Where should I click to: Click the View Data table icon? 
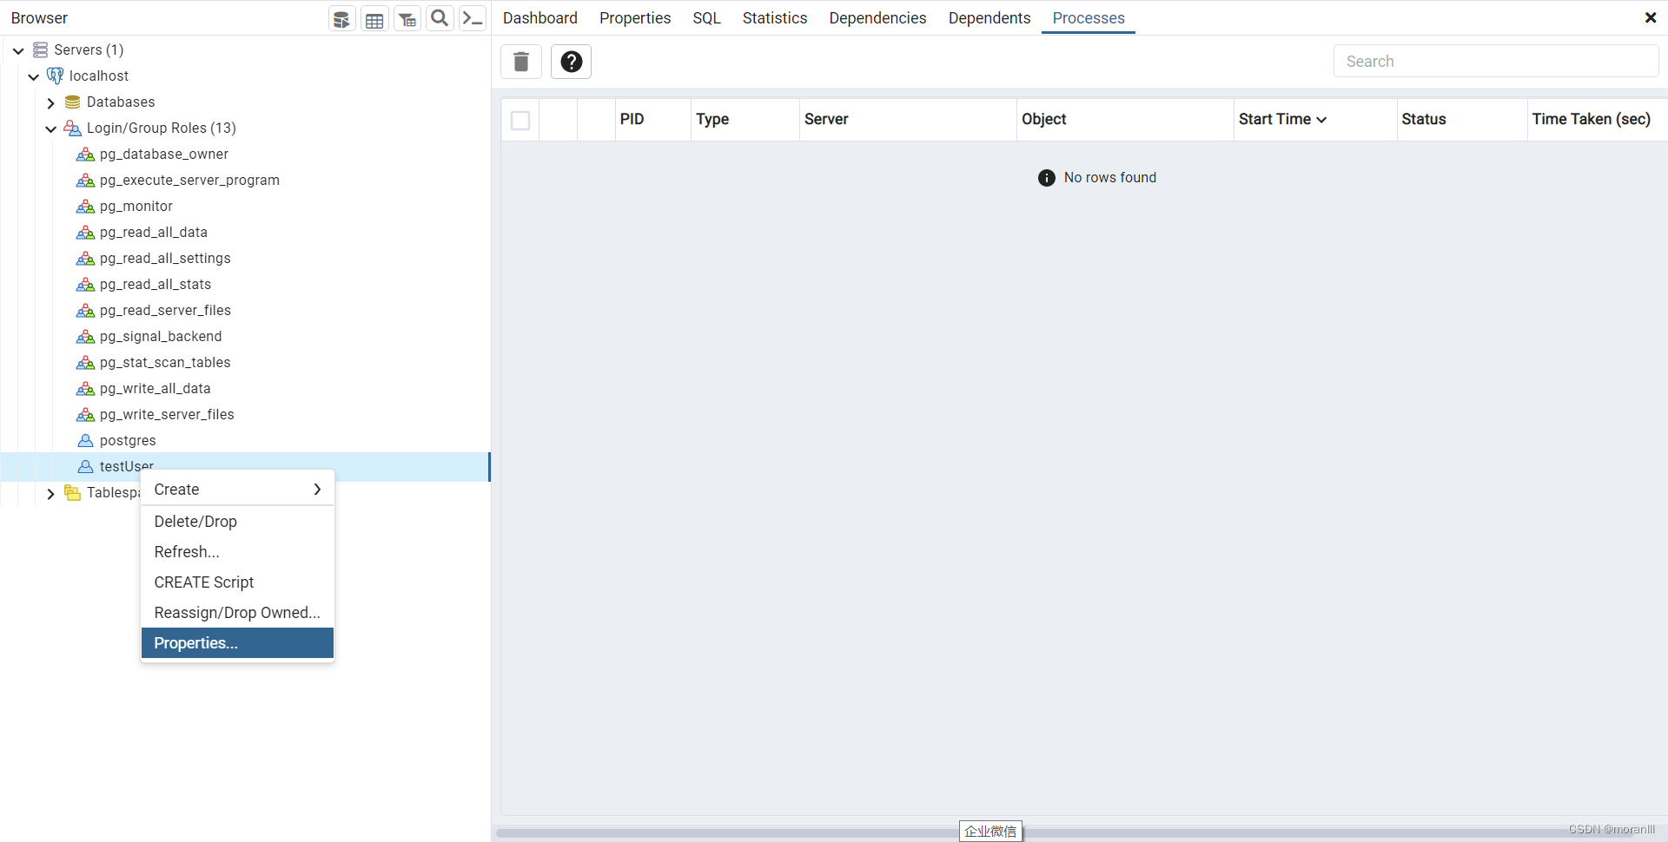(374, 18)
